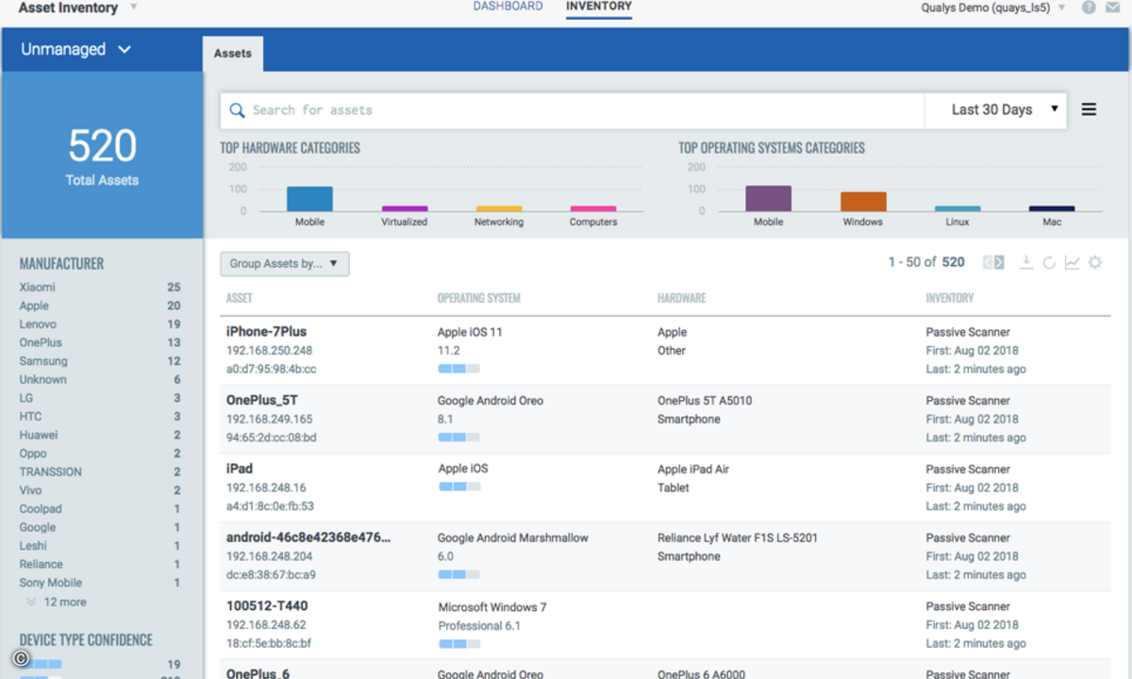The height and width of the screenshot is (679, 1132).
Task: Open the OnePlus_5T asset
Action: [262, 401]
